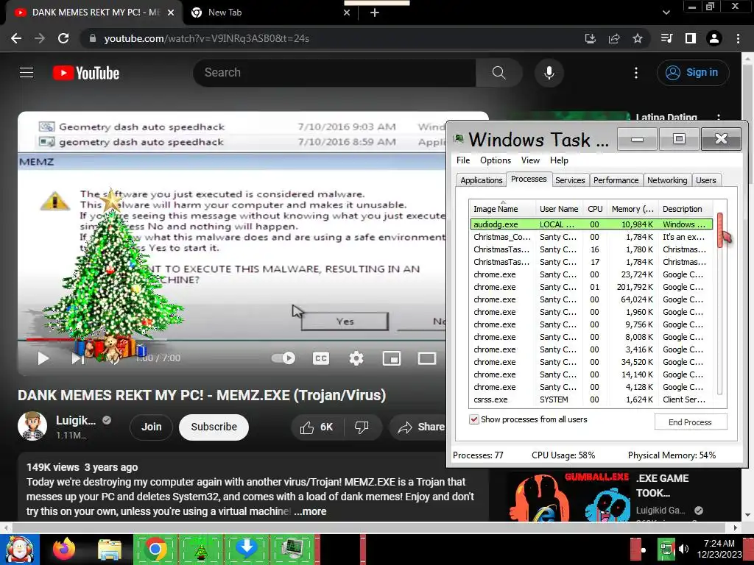Click the YouTube search input field
Screen dimensions: 754x565
[x=334, y=73]
